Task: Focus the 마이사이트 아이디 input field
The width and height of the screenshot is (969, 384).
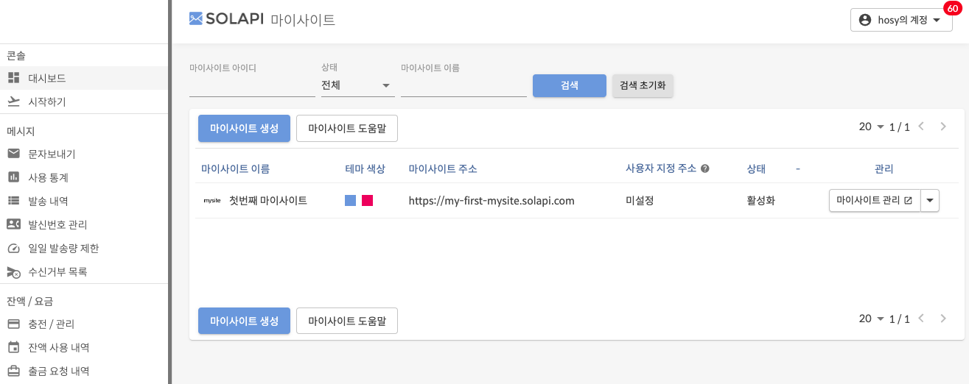Action: tap(252, 87)
